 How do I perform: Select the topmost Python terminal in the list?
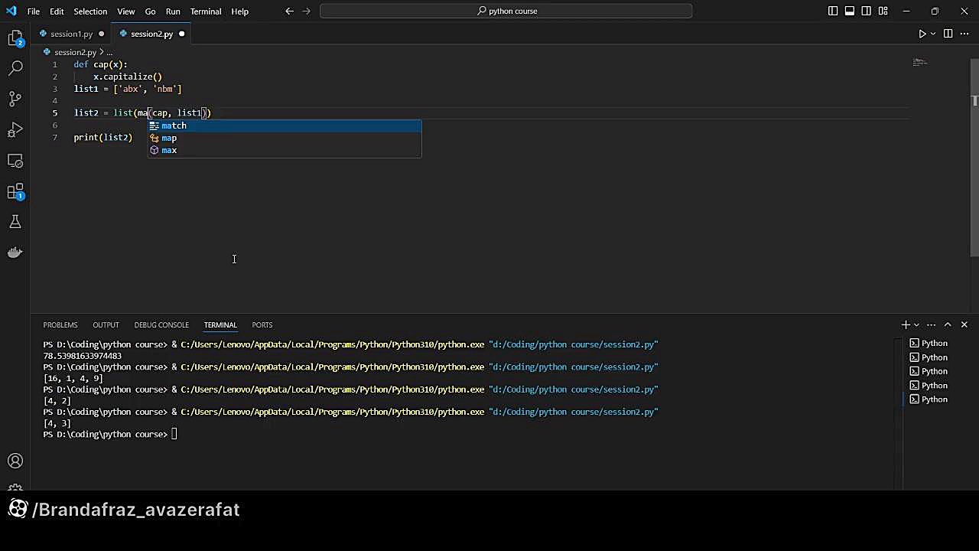pos(934,343)
